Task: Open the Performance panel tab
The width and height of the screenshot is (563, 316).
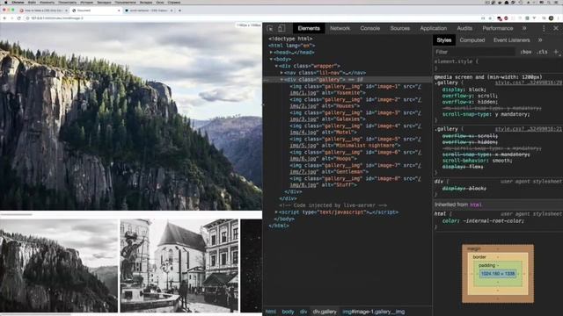Action: [498, 28]
